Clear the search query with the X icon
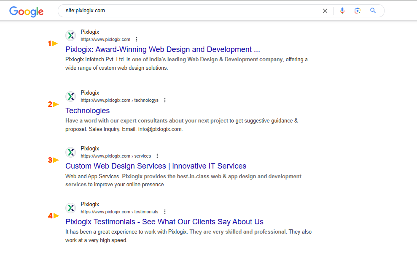417x256 pixels. pos(325,11)
